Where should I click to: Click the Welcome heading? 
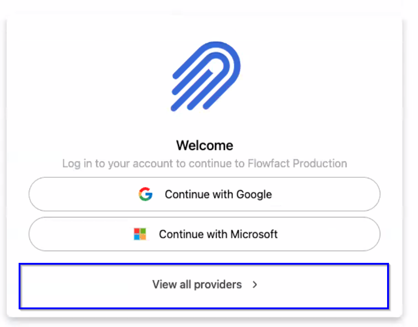tap(204, 146)
